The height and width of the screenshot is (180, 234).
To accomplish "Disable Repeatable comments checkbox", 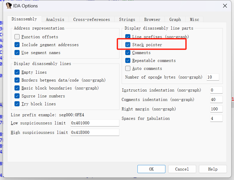I will pyautogui.click(x=128, y=60).
